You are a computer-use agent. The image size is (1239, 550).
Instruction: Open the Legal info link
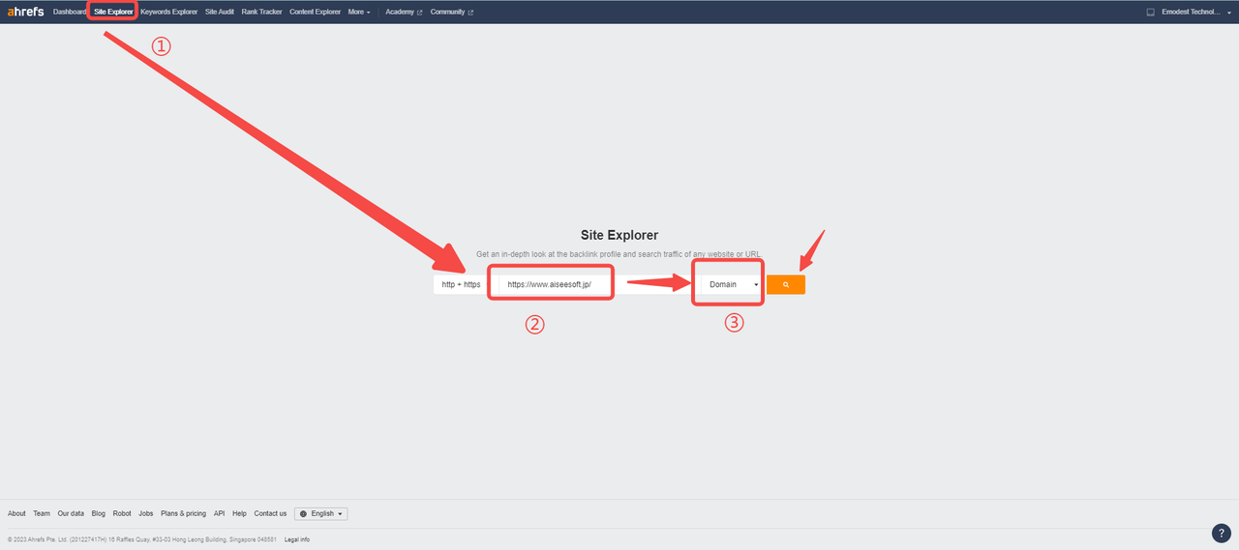coord(297,539)
